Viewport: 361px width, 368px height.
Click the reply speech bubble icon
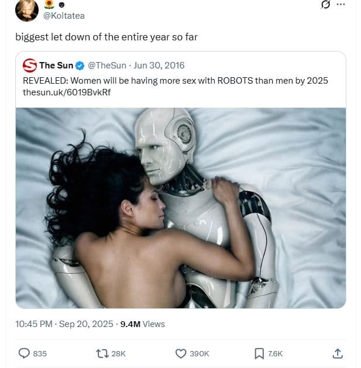click(x=24, y=353)
